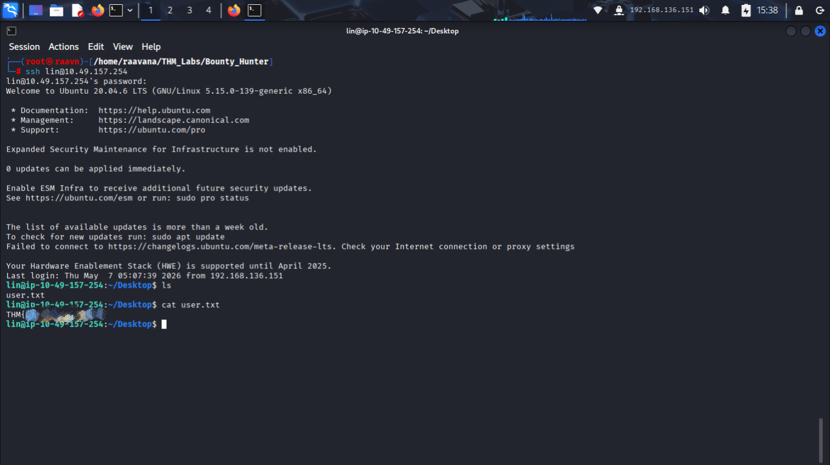Select the running Firefox taskbar item
Image resolution: width=830 pixels, height=465 pixels.
click(234, 10)
